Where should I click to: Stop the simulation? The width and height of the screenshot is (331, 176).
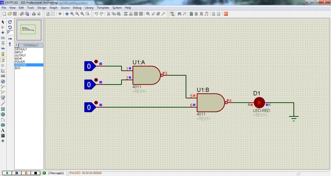click(x=36, y=173)
